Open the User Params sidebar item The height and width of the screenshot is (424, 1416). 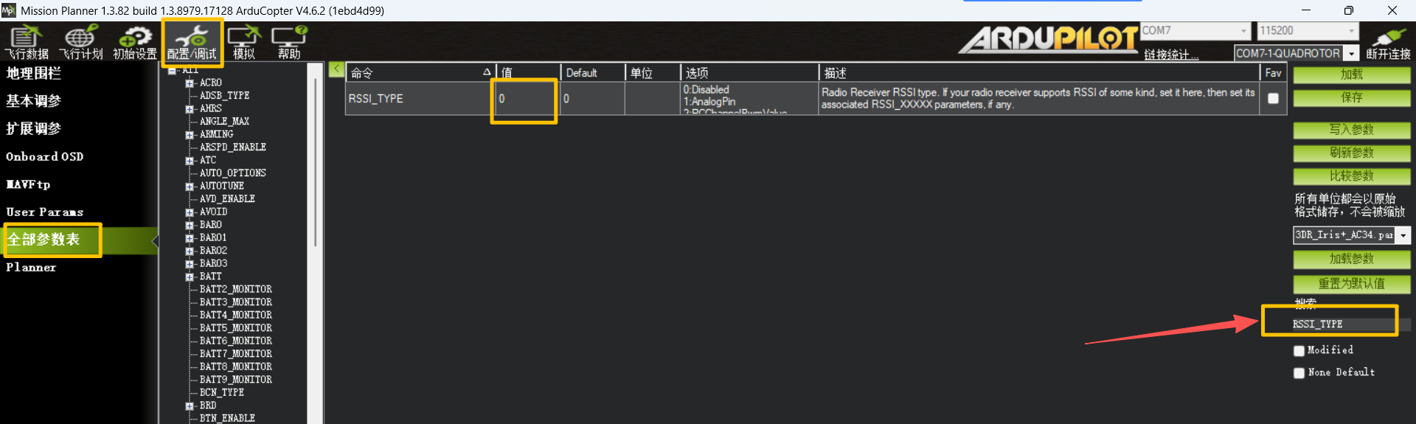coord(44,212)
